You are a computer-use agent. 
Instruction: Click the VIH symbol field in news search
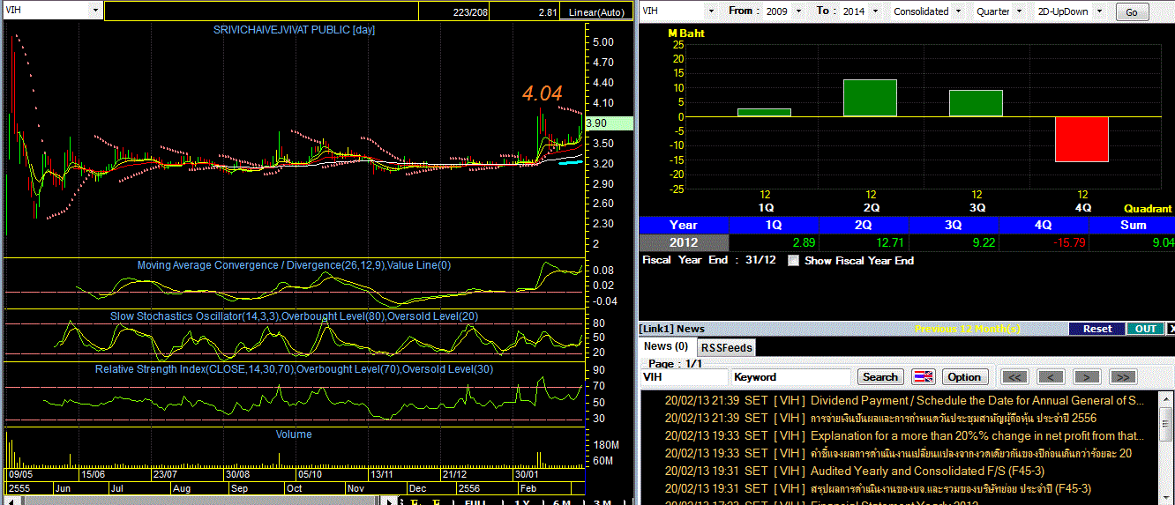coord(684,377)
